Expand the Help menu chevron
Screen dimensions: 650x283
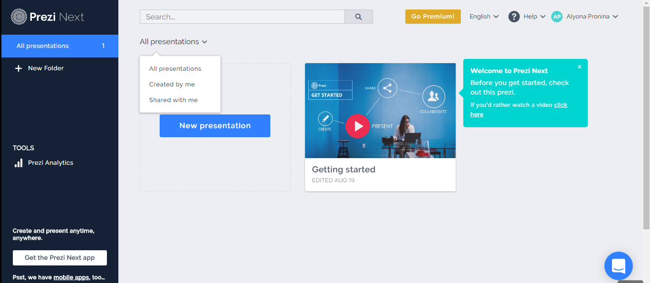coord(543,16)
